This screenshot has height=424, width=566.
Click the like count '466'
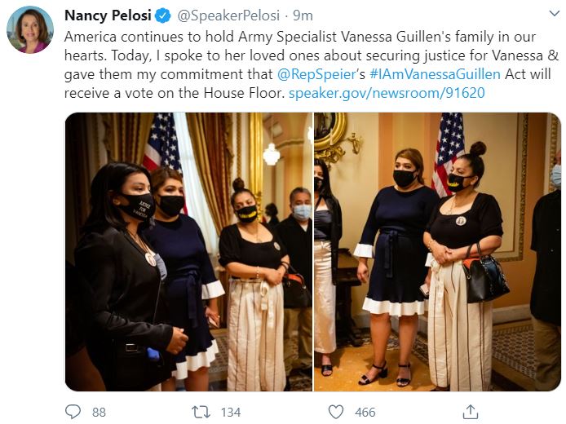[x=364, y=413]
